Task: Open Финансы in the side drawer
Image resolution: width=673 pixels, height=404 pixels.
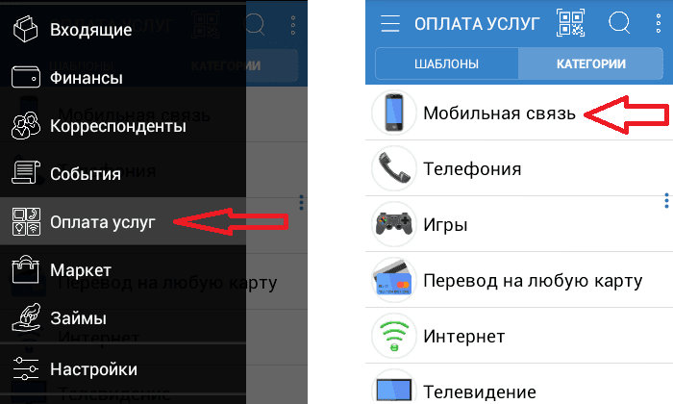Action: coord(123,78)
